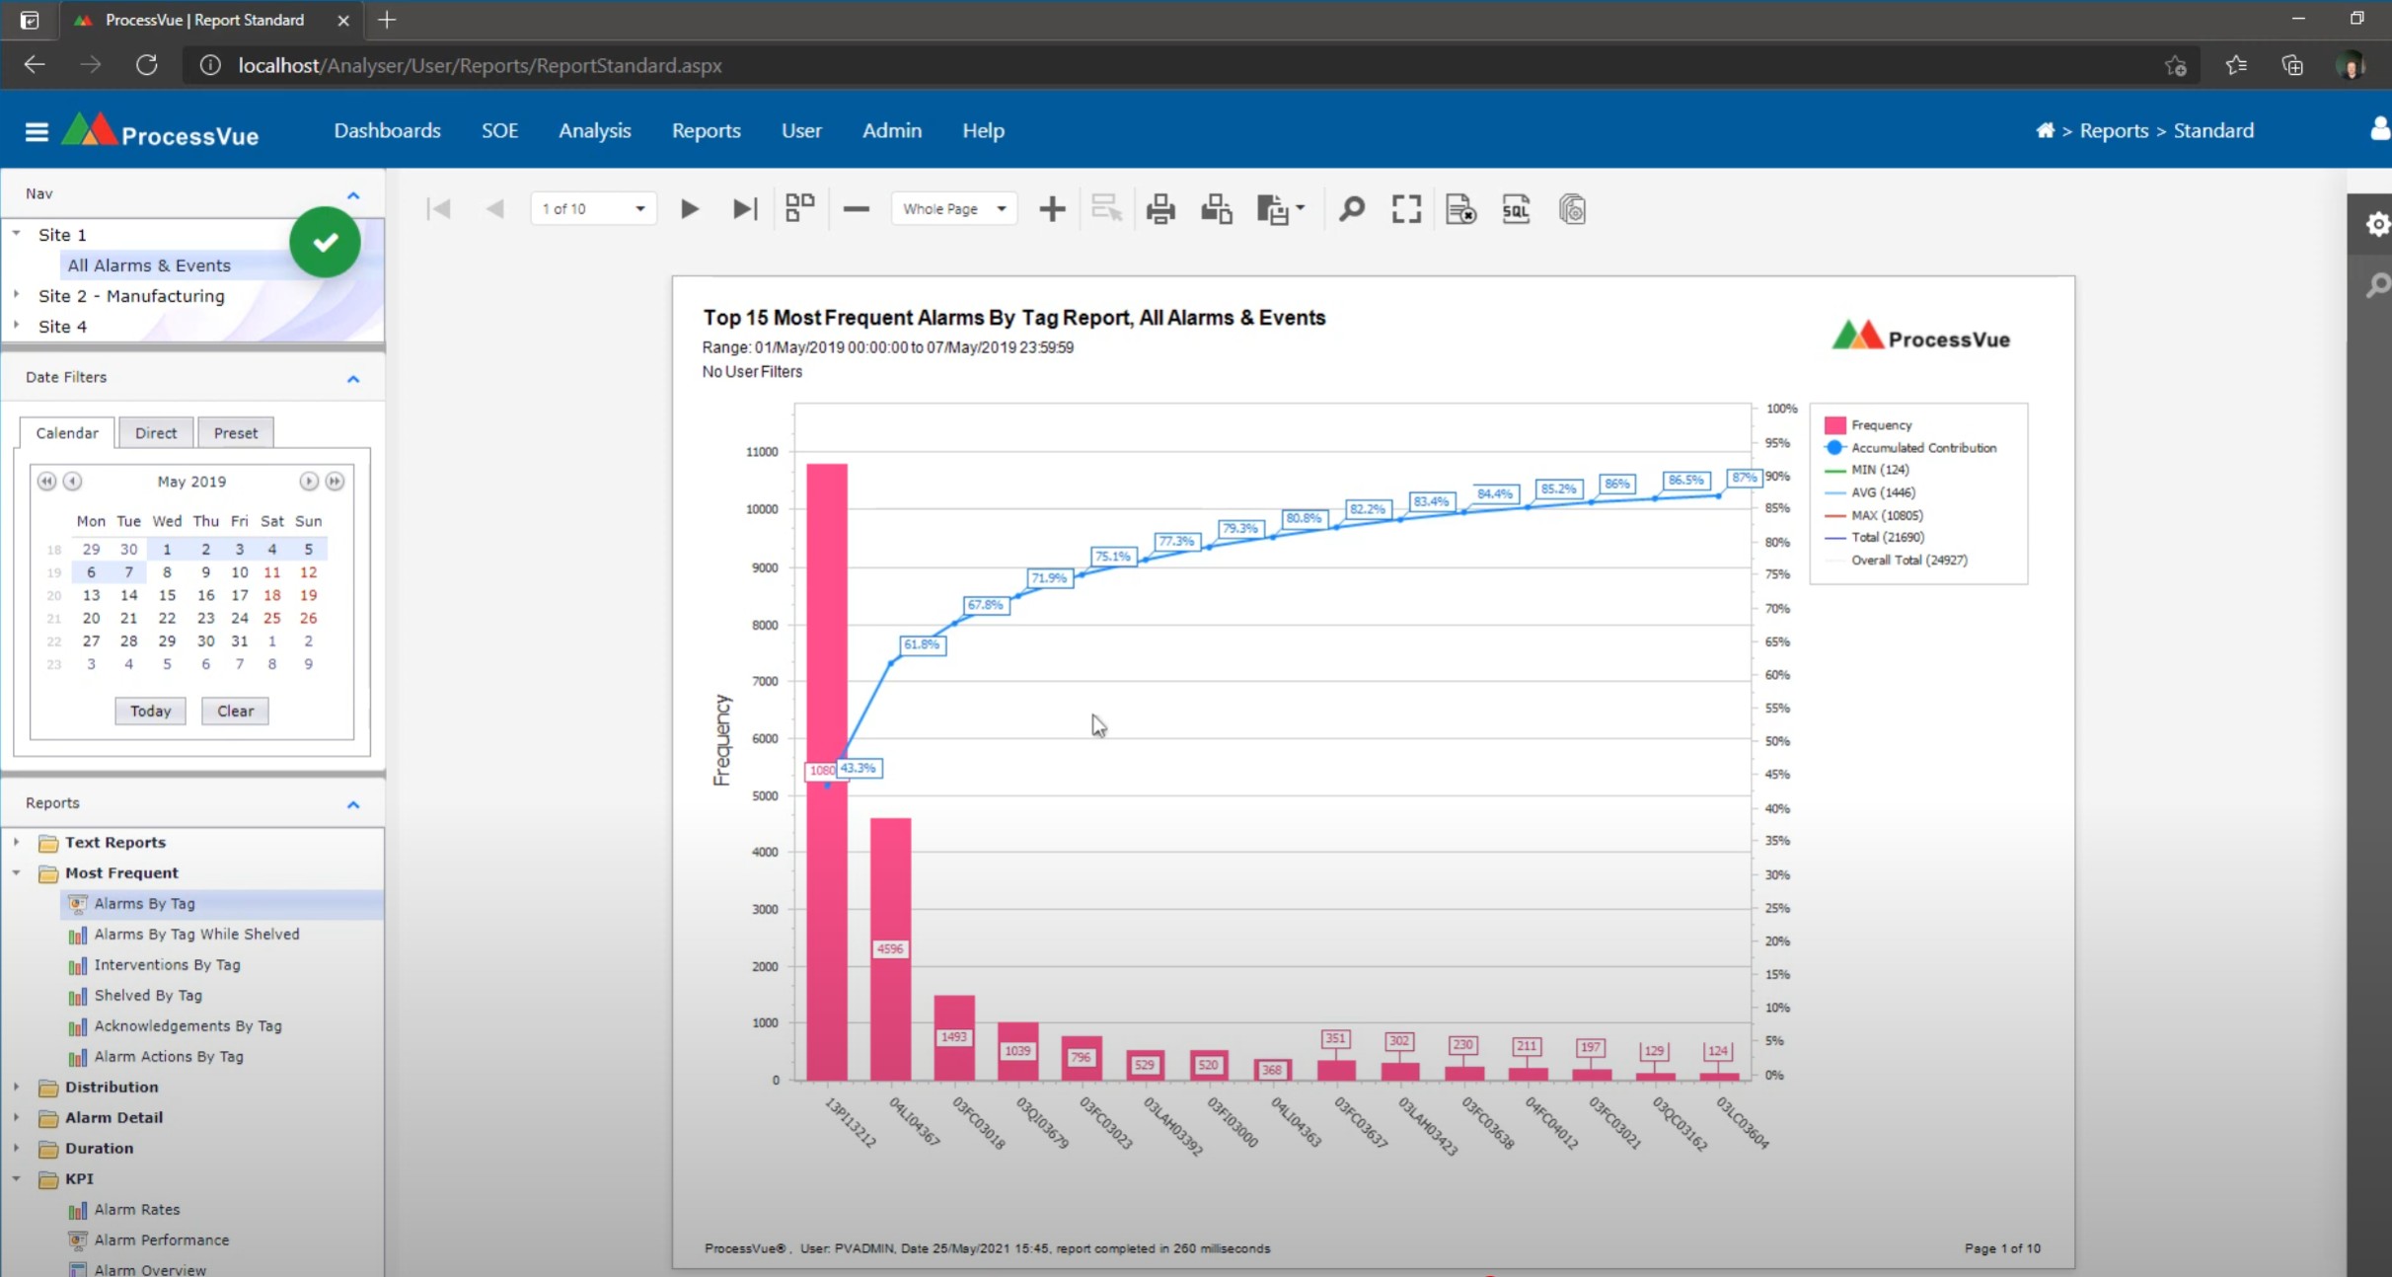2392x1277 pixels.
Task: Collapse the Reports panel
Action: [353, 805]
